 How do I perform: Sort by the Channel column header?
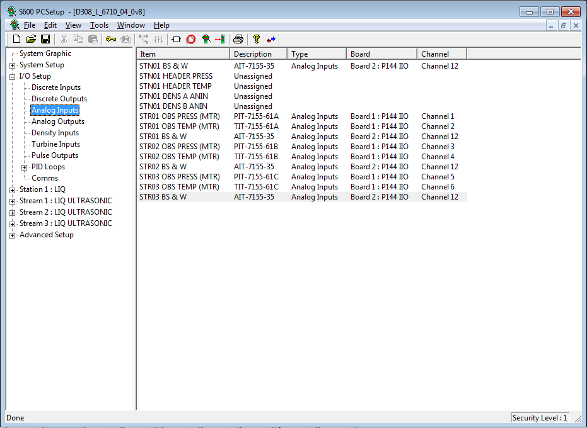click(x=442, y=54)
